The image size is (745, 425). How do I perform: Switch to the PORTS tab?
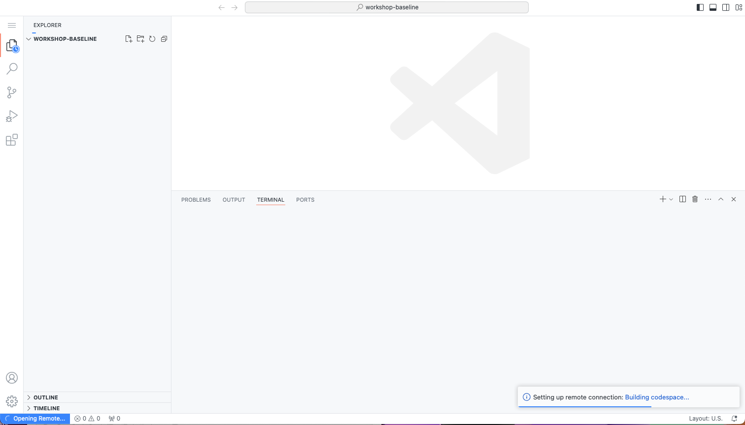point(305,200)
